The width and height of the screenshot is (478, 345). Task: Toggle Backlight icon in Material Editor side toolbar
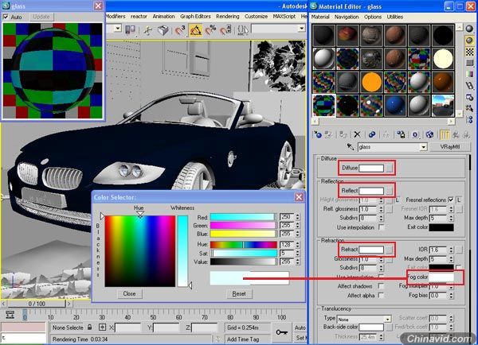(x=469, y=41)
